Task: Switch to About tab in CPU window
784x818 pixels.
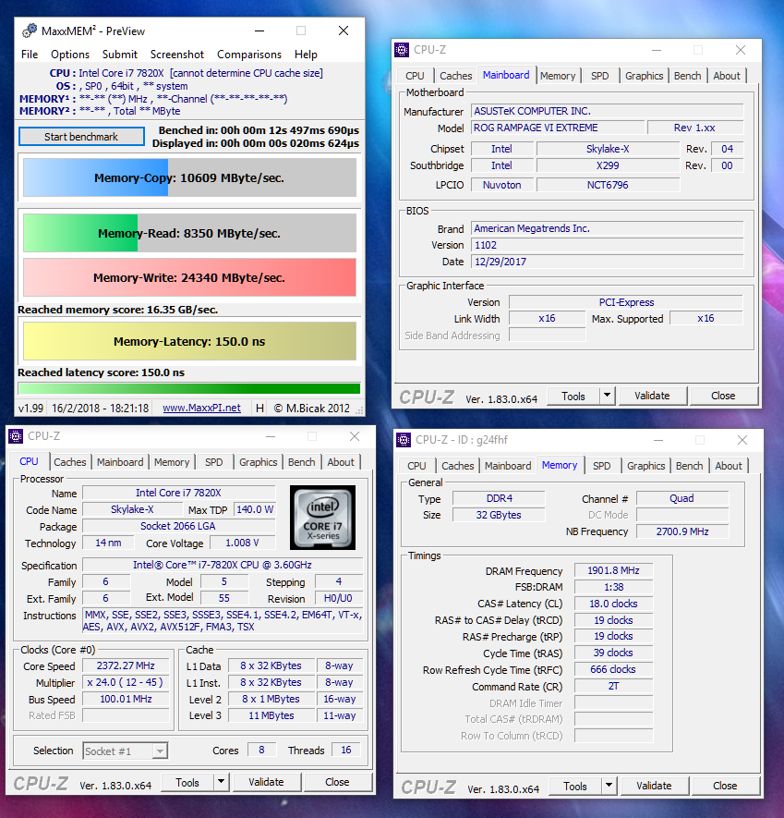Action: pyautogui.click(x=341, y=462)
